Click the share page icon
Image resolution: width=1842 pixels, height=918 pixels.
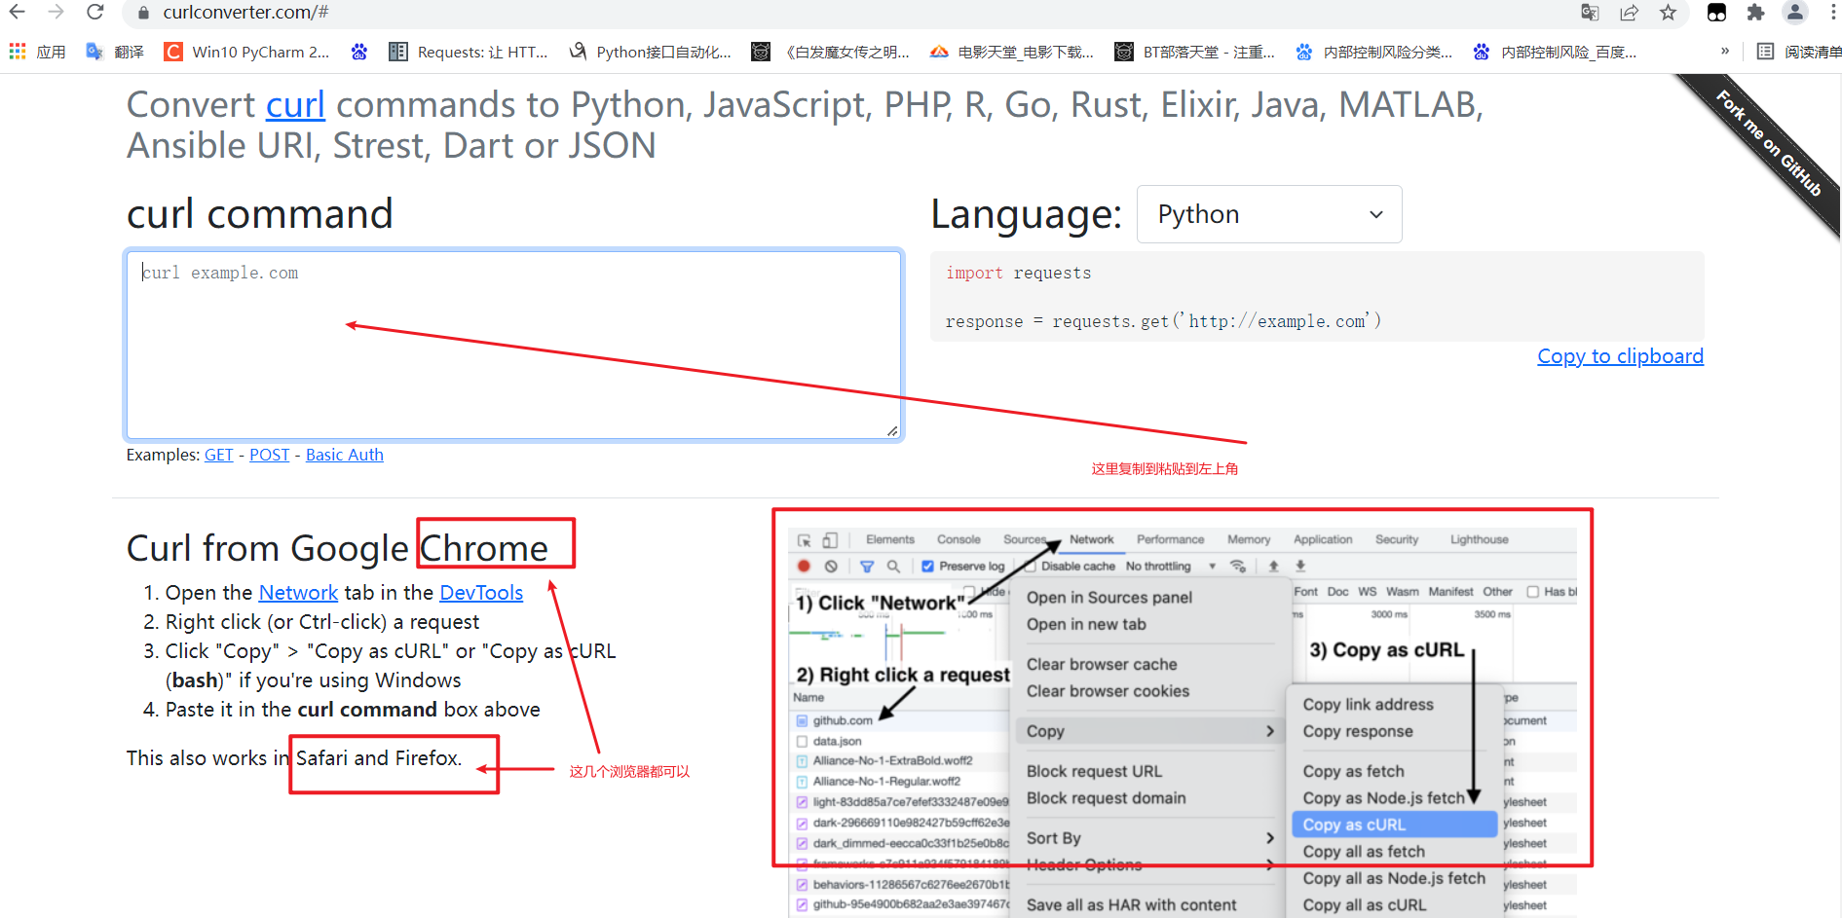click(1630, 13)
